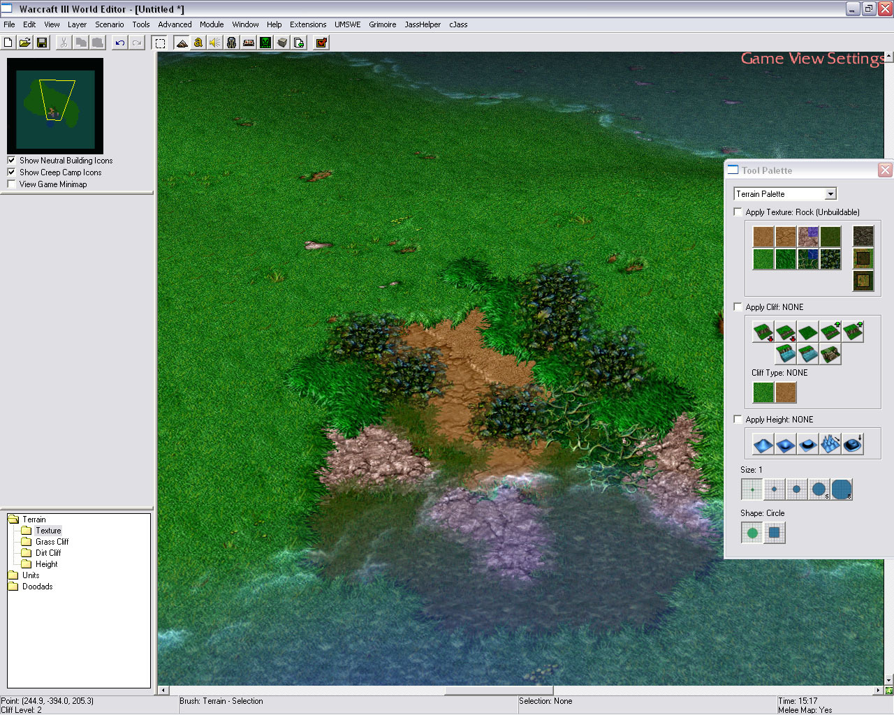Open the Import Manager toolbar icon
Screen dimensions: 894x715
[299, 43]
